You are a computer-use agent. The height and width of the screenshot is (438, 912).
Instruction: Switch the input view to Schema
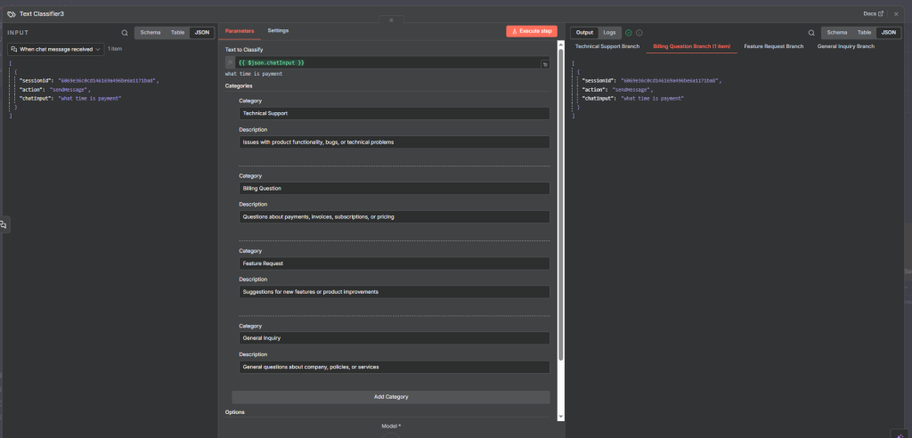click(x=151, y=32)
